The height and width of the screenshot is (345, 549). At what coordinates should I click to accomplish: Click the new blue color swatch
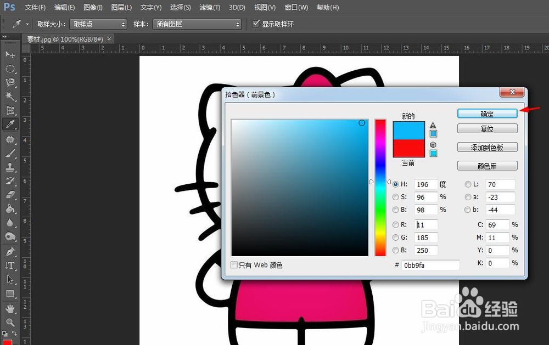pyautogui.click(x=408, y=131)
